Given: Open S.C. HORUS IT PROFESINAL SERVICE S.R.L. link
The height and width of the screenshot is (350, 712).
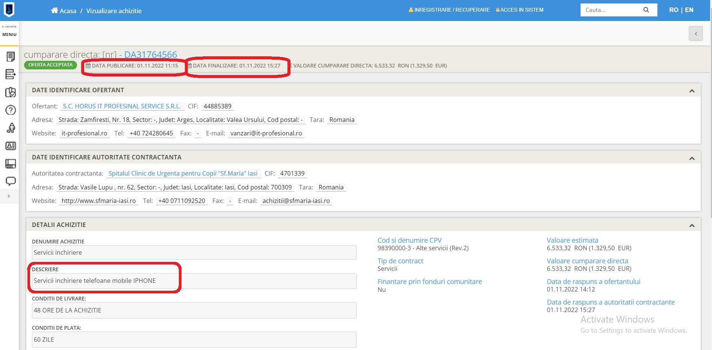Looking at the screenshot, I should point(122,106).
